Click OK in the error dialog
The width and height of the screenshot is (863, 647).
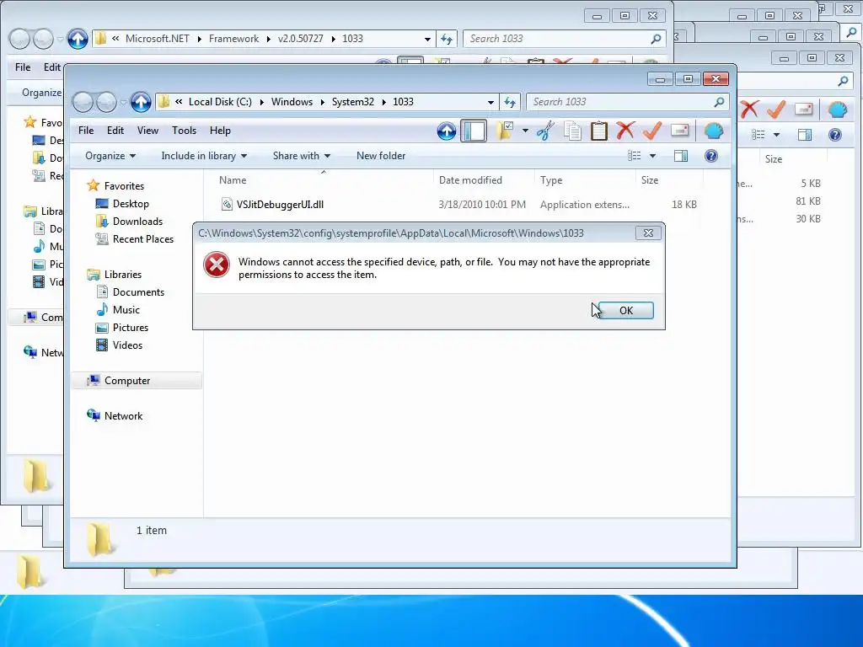click(626, 310)
